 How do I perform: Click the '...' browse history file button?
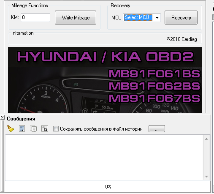(157, 129)
